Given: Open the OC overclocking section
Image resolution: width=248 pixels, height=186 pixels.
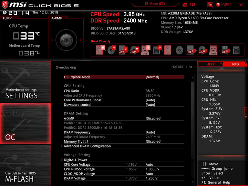Looking at the screenshot, I should click(25, 124).
